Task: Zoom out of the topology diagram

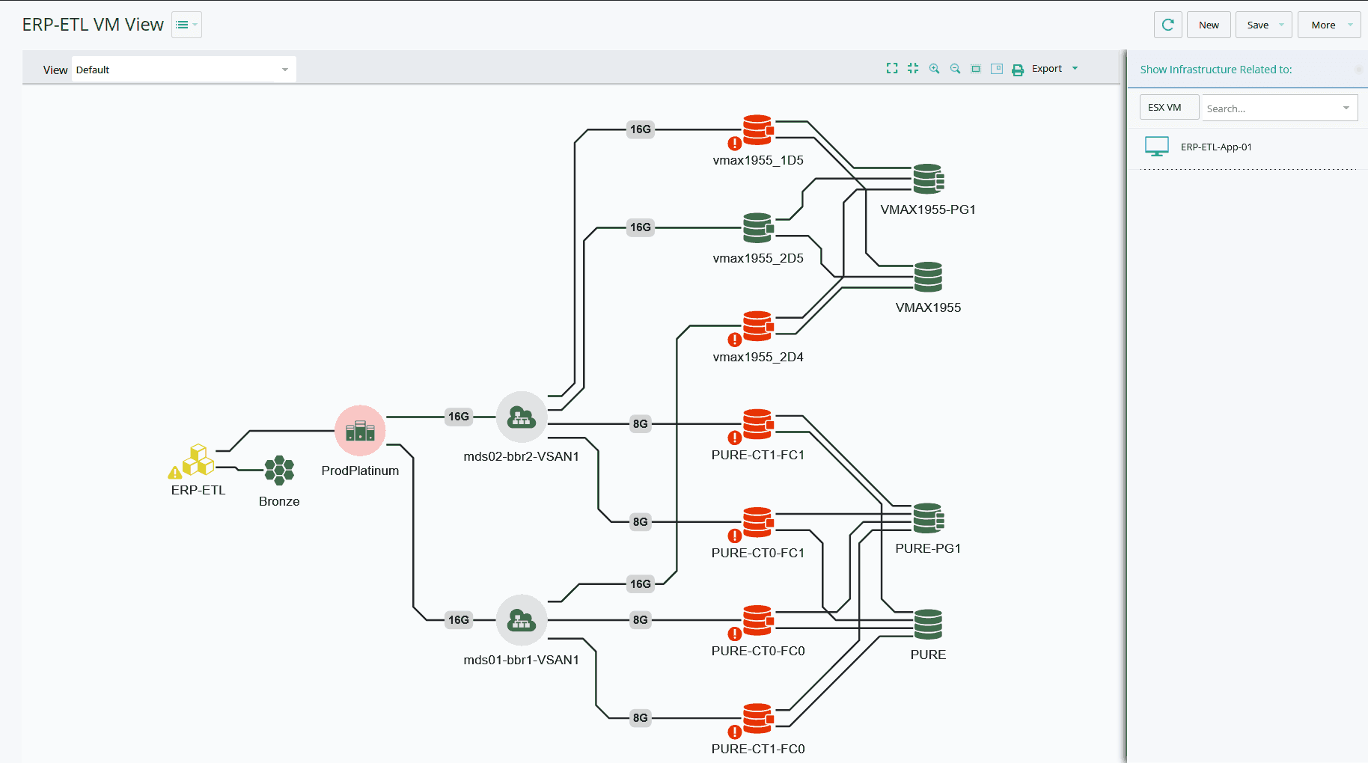Action: tap(955, 68)
